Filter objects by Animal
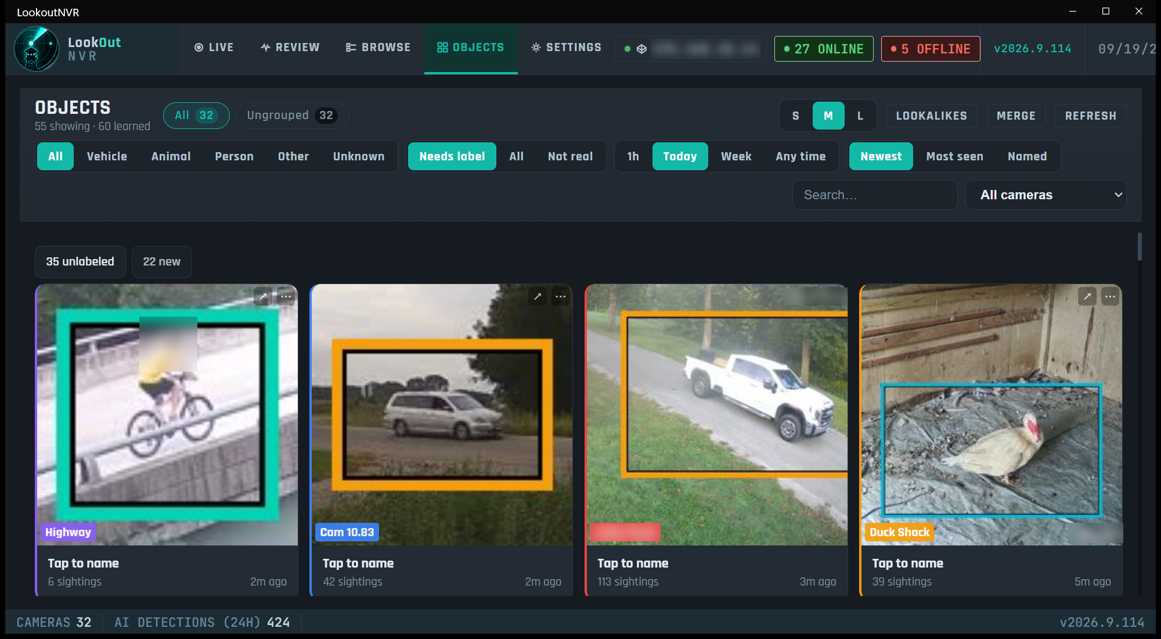Image resolution: width=1161 pixels, height=639 pixels. 171,156
